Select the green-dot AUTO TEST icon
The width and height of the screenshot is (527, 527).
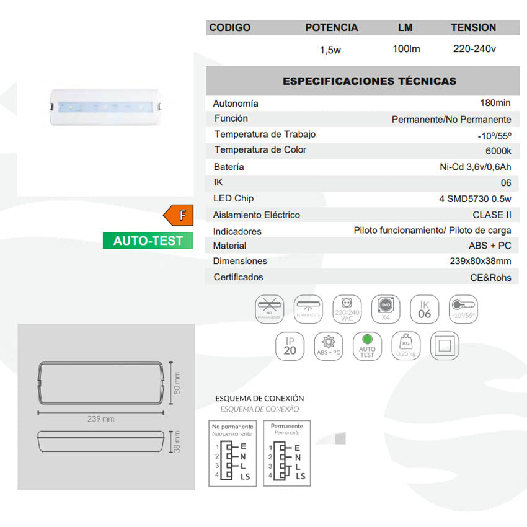368,346
